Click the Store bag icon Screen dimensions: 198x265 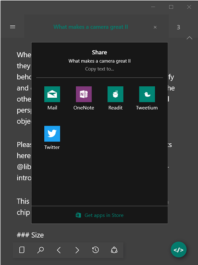coord(78,215)
